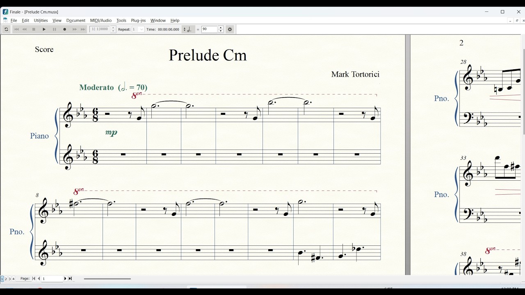The image size is (525, 295).
Task: Click the 8va marking above measure 8
Action: click(x=79, y=191)
